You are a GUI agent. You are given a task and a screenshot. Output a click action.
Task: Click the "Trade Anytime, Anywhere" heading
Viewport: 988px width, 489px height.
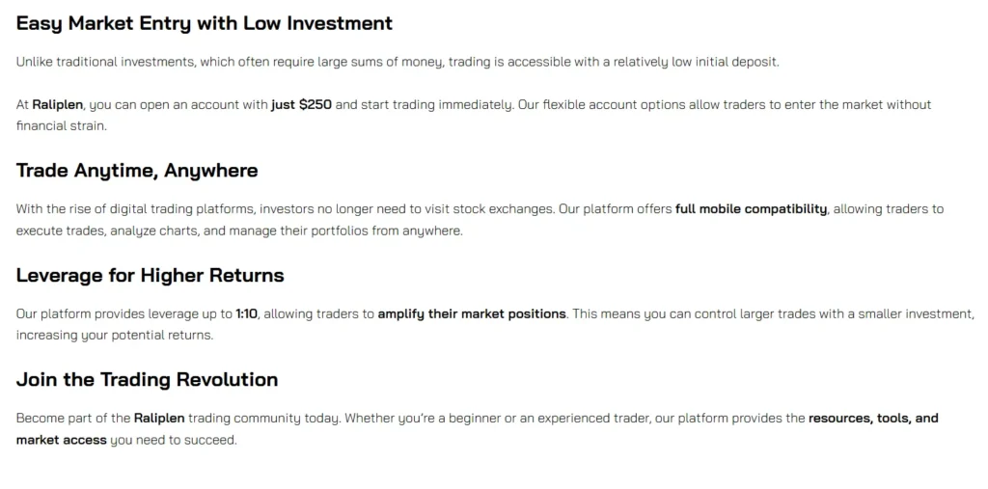click(137, 171)
